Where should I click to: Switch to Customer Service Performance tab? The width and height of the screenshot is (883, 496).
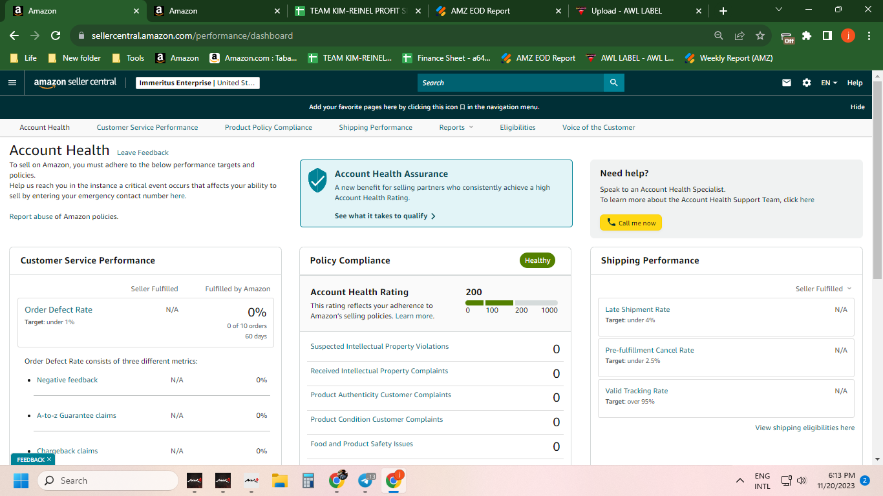click(147, 127)
